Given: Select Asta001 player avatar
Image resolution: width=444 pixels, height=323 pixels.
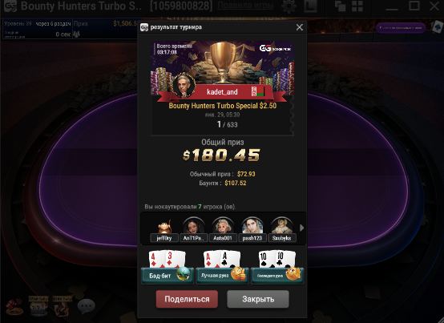Looking at the screenshot, I should click(x=223, y=229).
